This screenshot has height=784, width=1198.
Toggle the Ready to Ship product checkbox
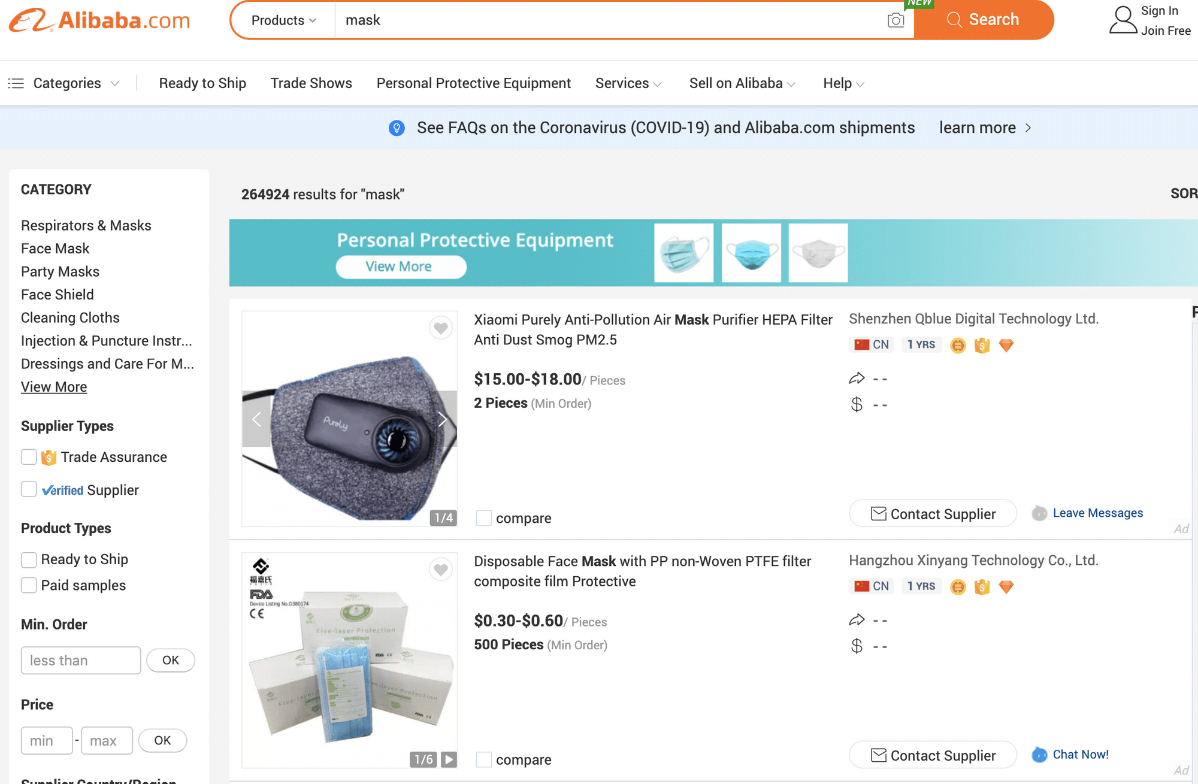(x=29, y=558)
